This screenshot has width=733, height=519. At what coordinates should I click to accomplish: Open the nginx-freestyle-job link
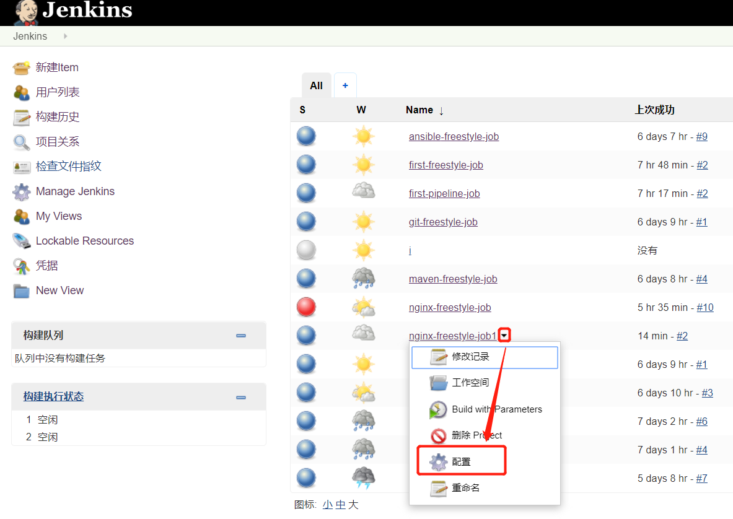[450, 307]
